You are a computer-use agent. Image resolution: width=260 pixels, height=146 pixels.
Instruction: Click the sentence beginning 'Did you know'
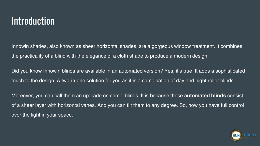tap(87, 71)
